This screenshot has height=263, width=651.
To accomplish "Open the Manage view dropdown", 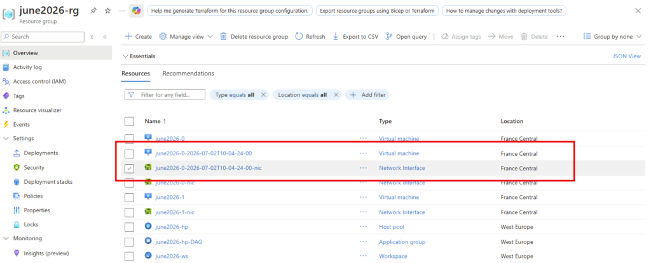I will pos(186,37).
